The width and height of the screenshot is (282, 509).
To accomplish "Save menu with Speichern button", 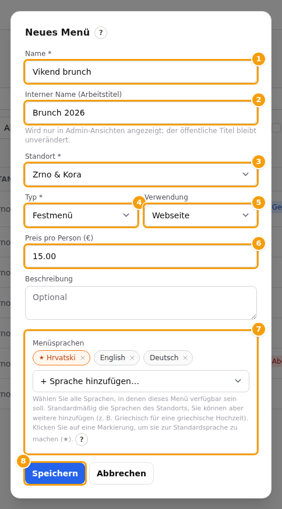I will pyautogui.click(x=55, y=473).
